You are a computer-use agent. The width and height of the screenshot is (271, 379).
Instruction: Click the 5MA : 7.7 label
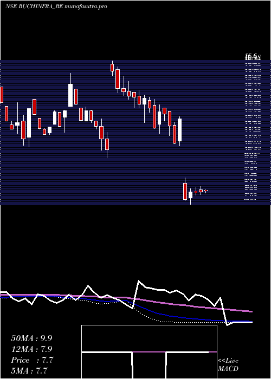[x=29, y=371]
